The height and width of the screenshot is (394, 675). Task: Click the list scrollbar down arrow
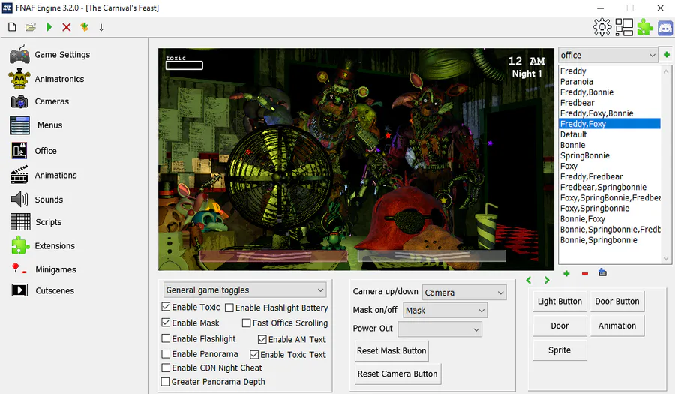(x=666, y=258)
